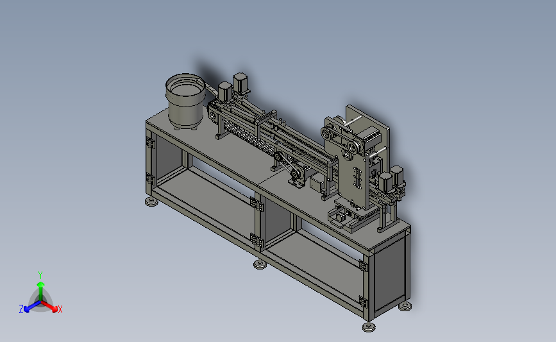Viewport: 556px width, 342px height.
Task: Select the diagonal belt drive on the tabletop
Action: click(288, 166)
